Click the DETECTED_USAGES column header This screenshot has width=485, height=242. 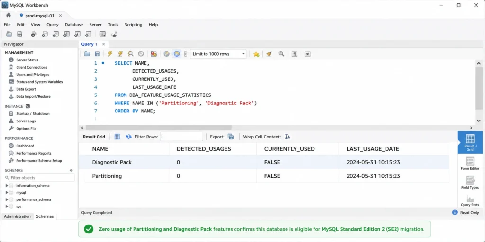[204, 149]
